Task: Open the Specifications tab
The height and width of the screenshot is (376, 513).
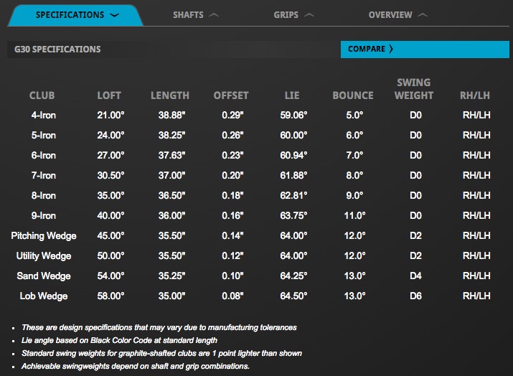Action: [75, 15]
